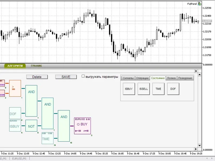Click the vertical scroll down arrow
The width and height of the screenshot is (215, 161).
200,145
